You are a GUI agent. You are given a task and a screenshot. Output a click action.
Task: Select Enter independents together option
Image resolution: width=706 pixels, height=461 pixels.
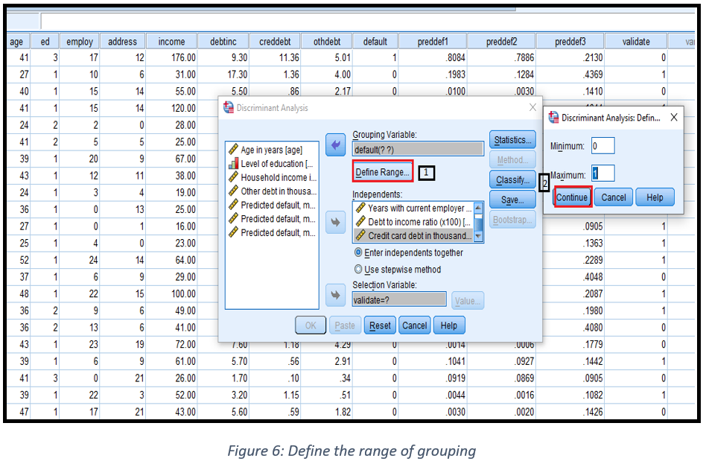click(x=359, y=253)
